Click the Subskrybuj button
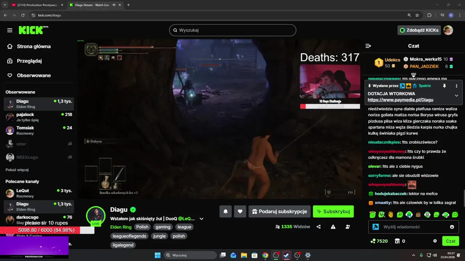 point(333,211)
